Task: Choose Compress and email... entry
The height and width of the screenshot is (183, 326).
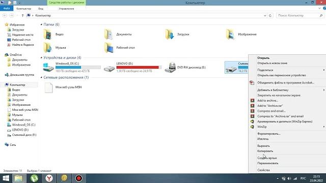Action: [271, 111]
